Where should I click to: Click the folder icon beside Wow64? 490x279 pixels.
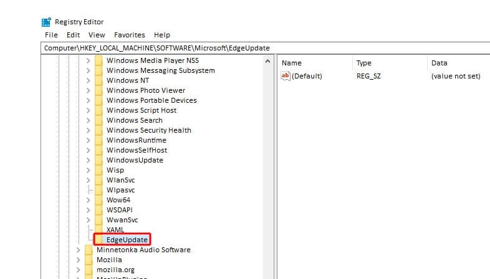[98, 201]
